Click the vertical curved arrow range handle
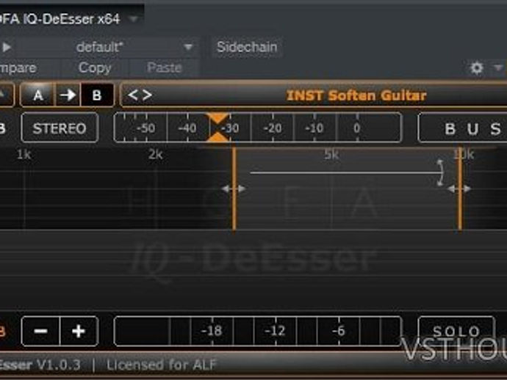This screenshot has height=380, width=507. [x=440, y=172]
